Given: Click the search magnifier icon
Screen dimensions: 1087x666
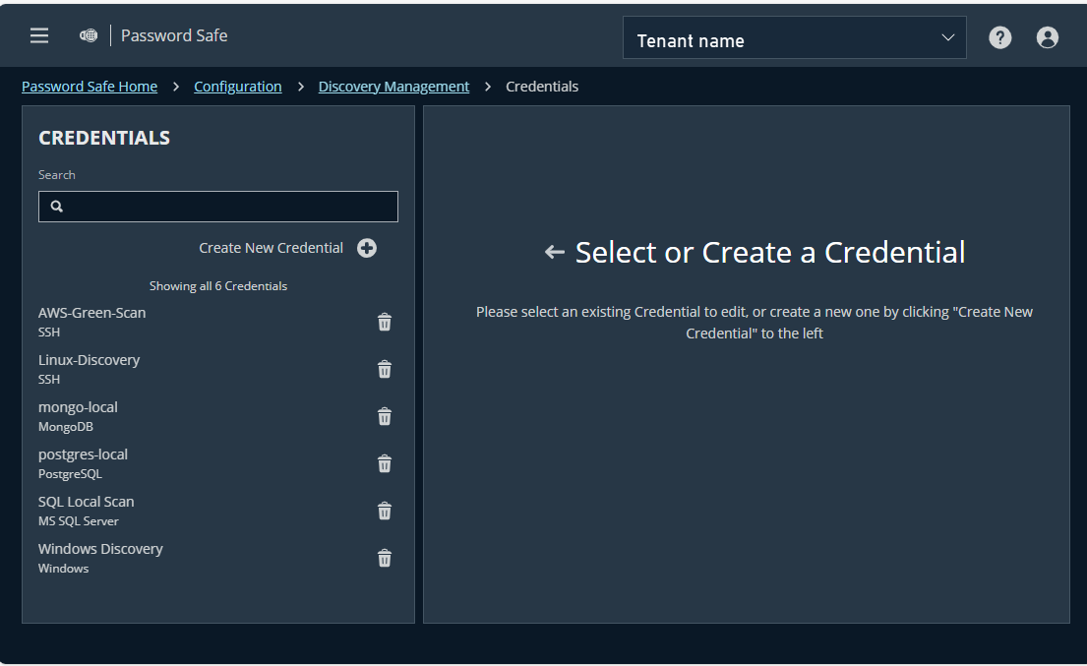Looking at the screenshot, I should (x=56, y=207).
